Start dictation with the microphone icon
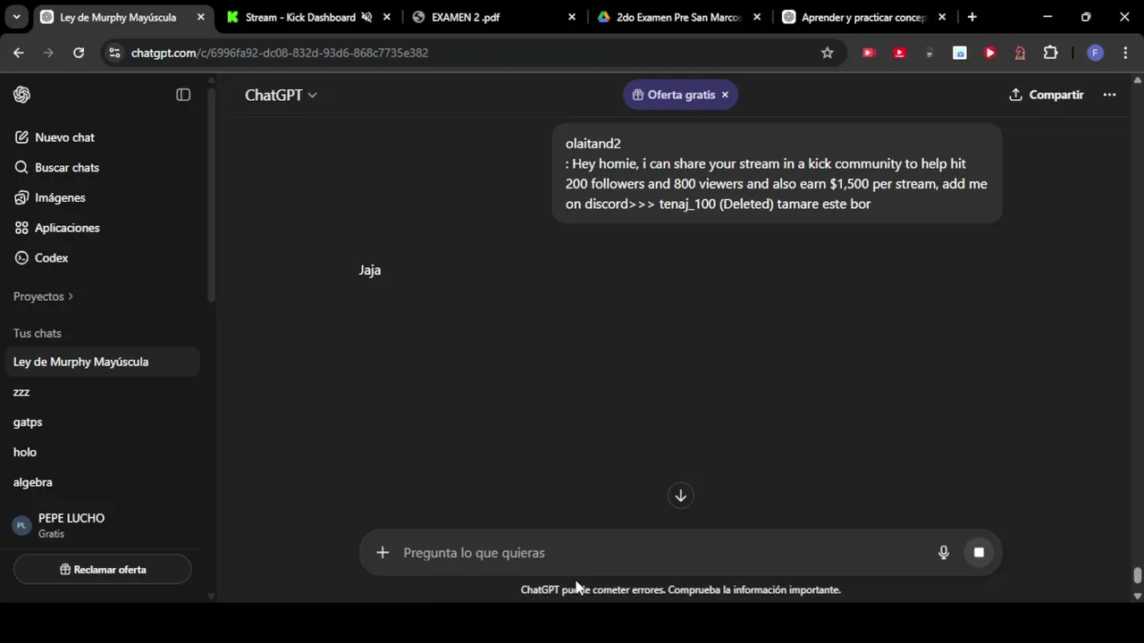This screenshot has height=643, width=1144. (943, 553)
